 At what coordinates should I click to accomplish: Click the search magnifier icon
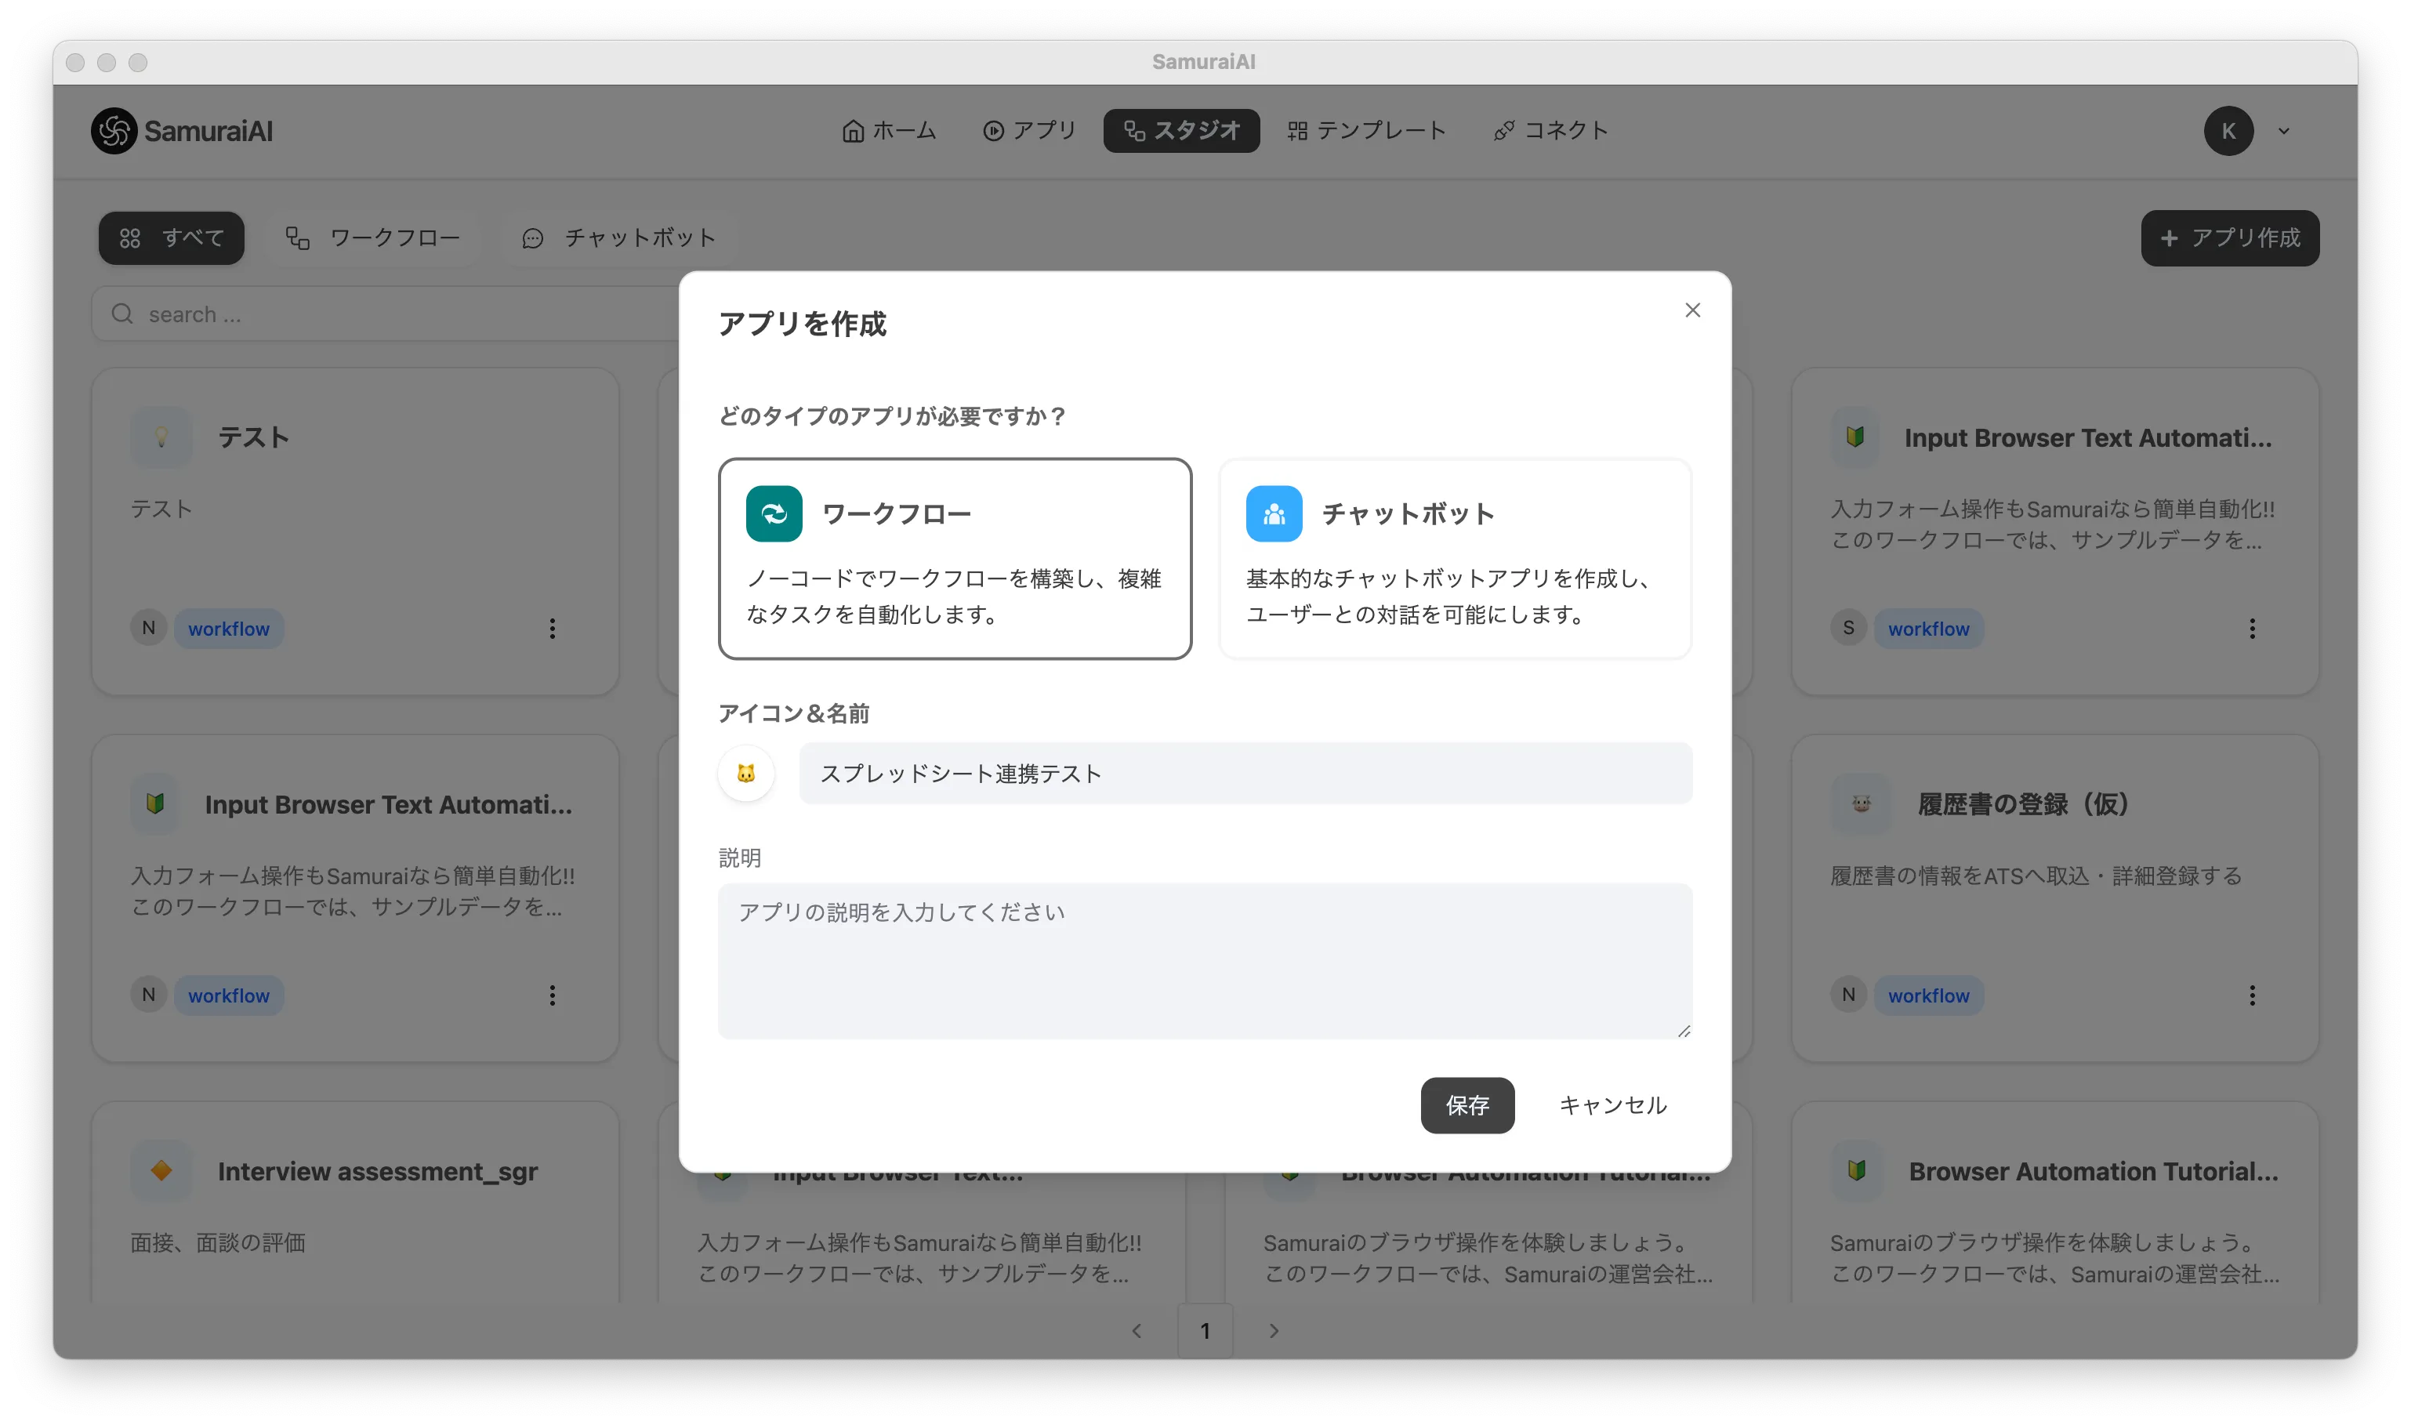[122, 314]
